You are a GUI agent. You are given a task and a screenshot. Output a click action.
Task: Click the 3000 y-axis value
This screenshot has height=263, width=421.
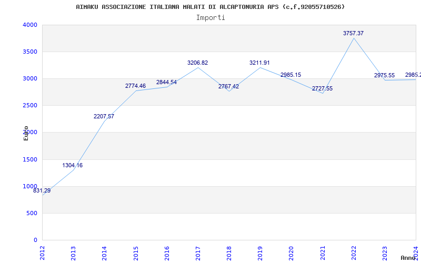30,78
